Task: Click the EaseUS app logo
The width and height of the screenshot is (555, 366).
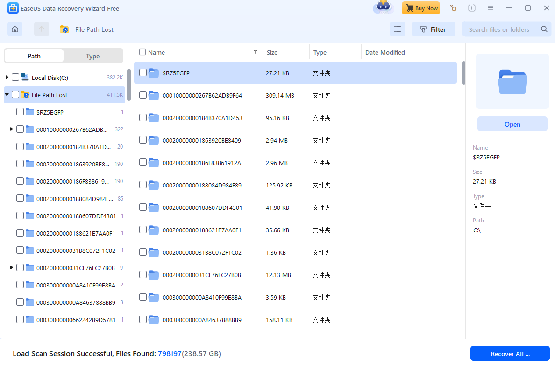Action: click(13, 8)
